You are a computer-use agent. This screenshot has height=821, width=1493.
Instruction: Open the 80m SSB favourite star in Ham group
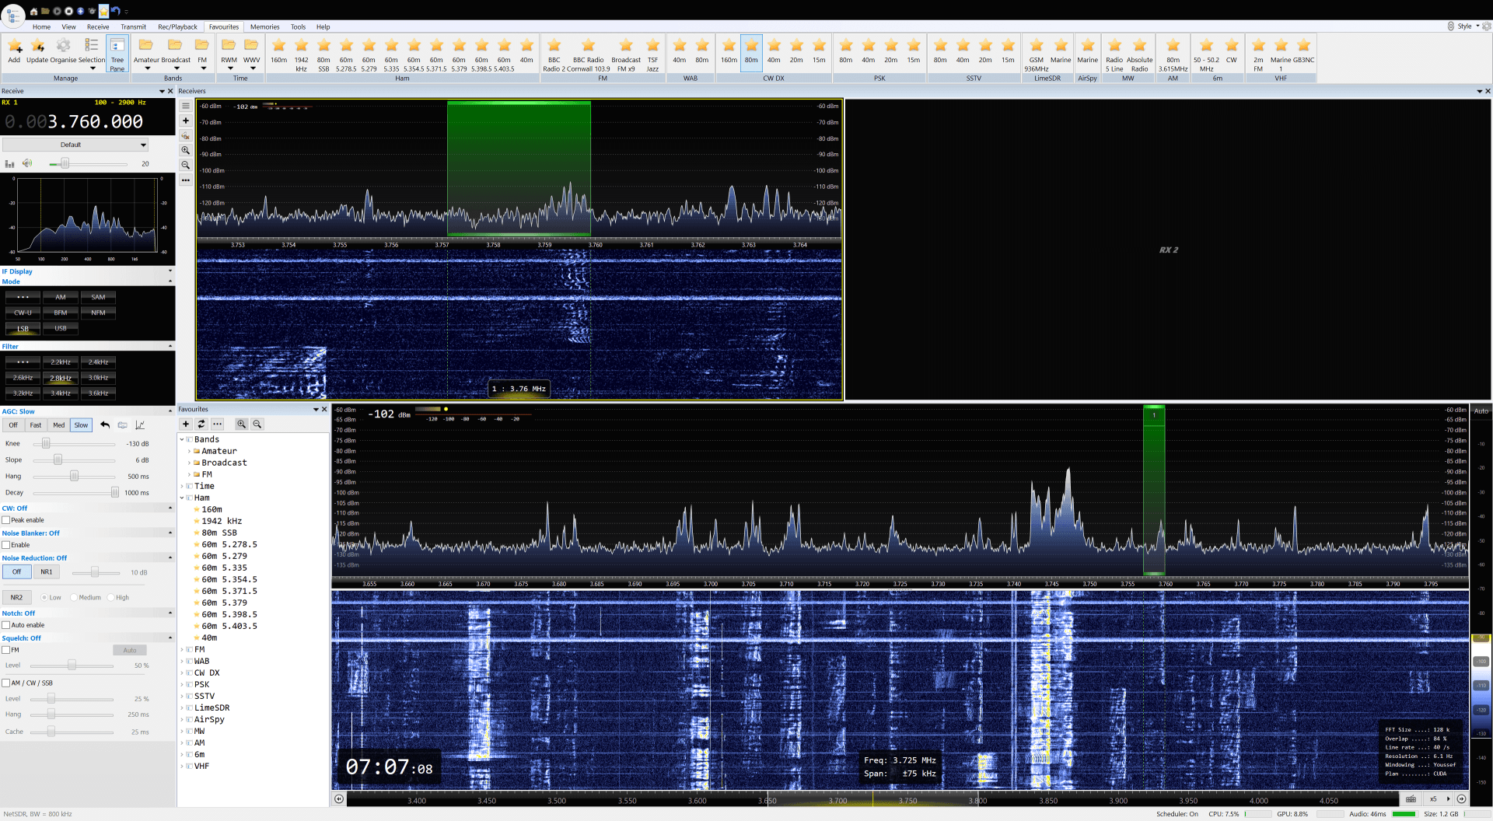(x=323, y=45)
